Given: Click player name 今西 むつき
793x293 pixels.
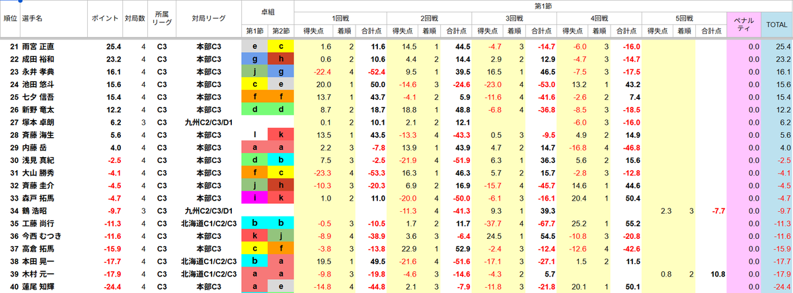Looking at the screenshot, I should 42,236.
